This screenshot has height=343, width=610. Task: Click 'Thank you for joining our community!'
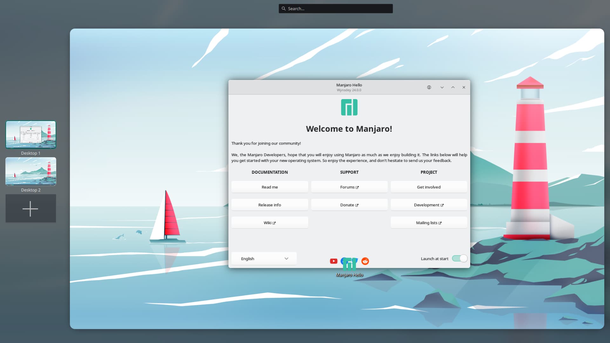266,143
